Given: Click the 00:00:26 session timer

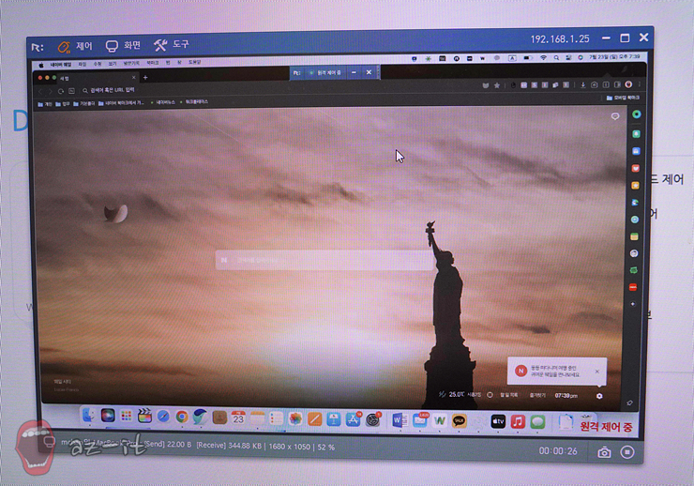Looking at the screenshot, I should coord(558,451).
